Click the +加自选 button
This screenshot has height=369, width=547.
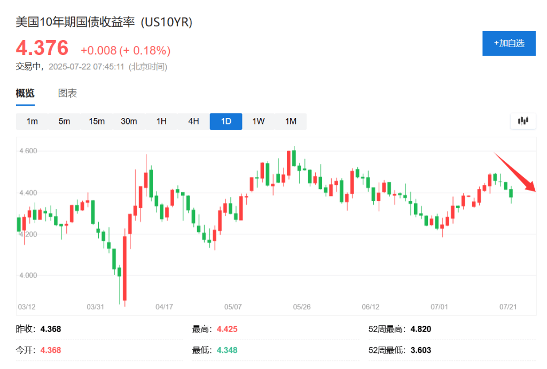pyautogui.click(x=509, y=43)
